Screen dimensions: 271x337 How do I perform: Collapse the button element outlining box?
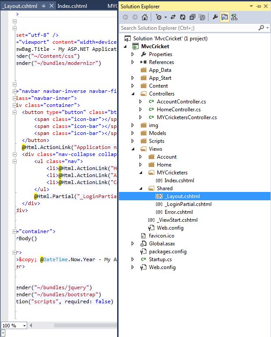[x=14, y=112]
